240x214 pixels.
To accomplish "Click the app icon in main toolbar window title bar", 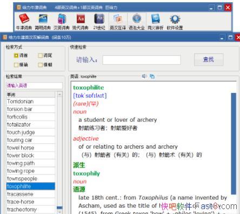I will (x=19, y=8).
